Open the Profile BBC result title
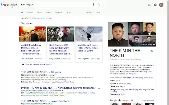Viewport: 169px width, 105px height. (x=60, y=88)
